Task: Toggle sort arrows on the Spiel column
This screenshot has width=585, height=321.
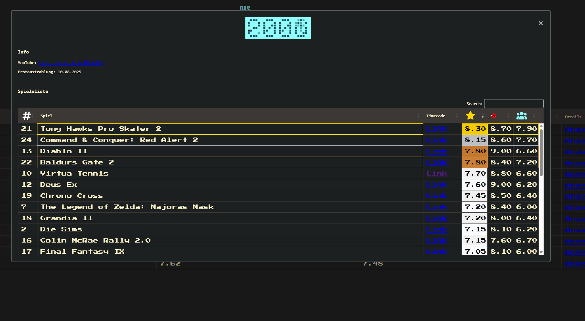Action: click(x=418, y=116)
